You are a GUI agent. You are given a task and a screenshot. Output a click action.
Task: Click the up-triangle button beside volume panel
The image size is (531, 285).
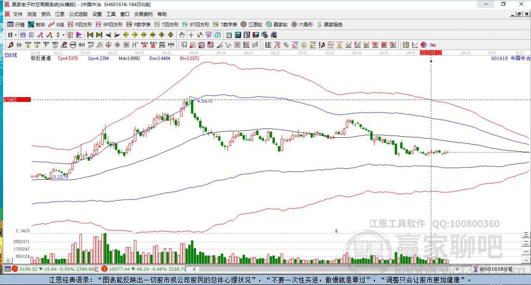point(8,260)
